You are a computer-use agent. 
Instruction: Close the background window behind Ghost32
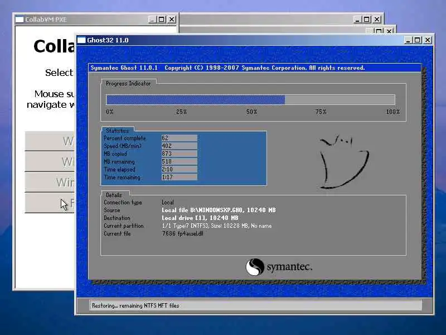click(377, 20)
